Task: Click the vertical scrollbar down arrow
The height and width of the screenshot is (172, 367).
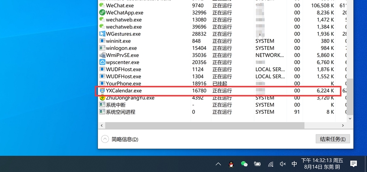Action: (350, 117)
